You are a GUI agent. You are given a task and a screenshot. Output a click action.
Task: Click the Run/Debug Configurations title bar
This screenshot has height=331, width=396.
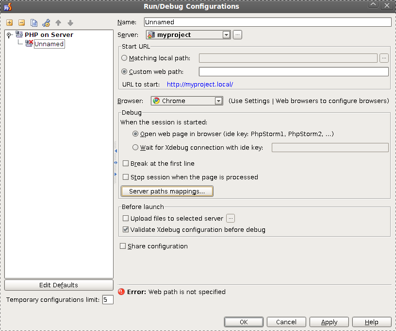point(191,6)
